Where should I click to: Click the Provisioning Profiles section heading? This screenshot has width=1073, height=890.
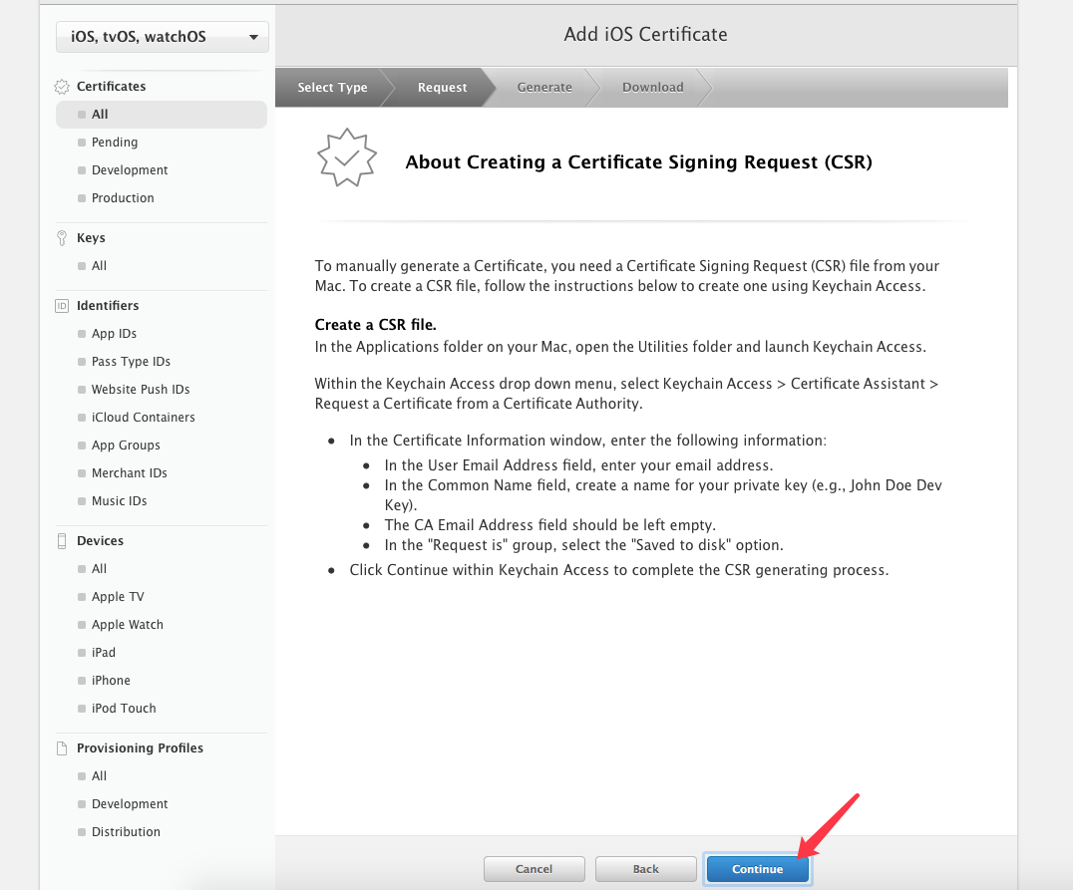[140, 748]
